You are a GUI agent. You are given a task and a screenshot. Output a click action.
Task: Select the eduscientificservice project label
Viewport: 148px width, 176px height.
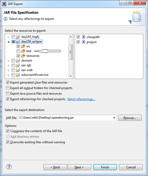[35, 75]
